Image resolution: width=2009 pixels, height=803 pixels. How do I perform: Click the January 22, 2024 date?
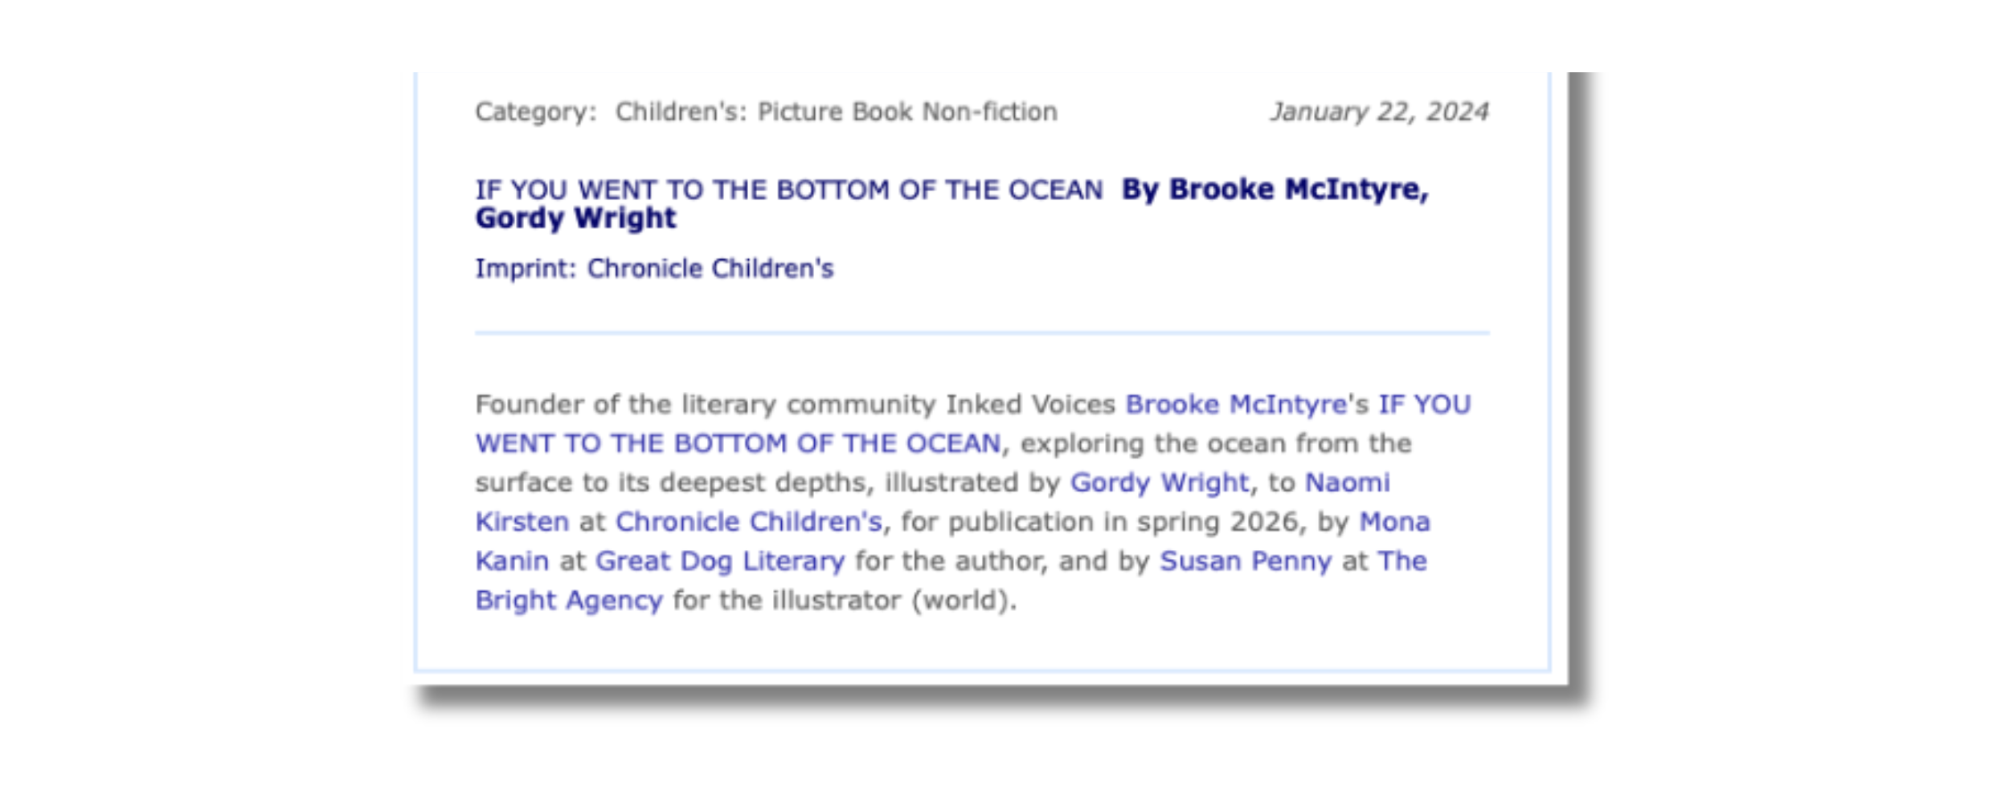click(x=1378, y=112)
